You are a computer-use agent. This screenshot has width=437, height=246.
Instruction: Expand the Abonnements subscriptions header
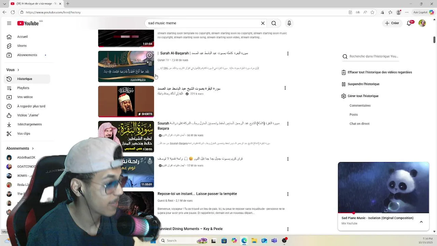coord(20,148)
